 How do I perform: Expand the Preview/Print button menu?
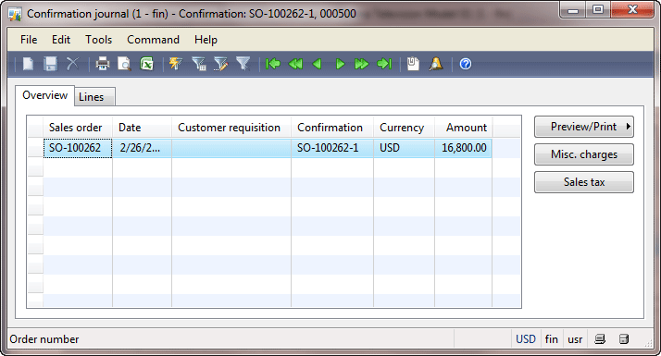[x=584, y=127]
